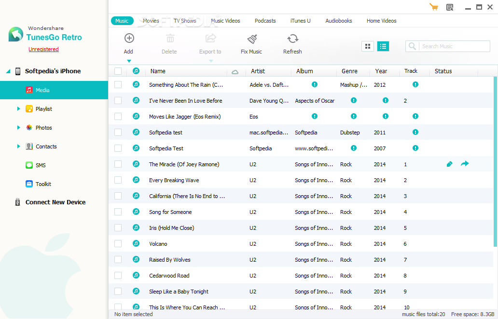Open the shopping cart icon
Viewport: 498px width, 319px height.
433,7
